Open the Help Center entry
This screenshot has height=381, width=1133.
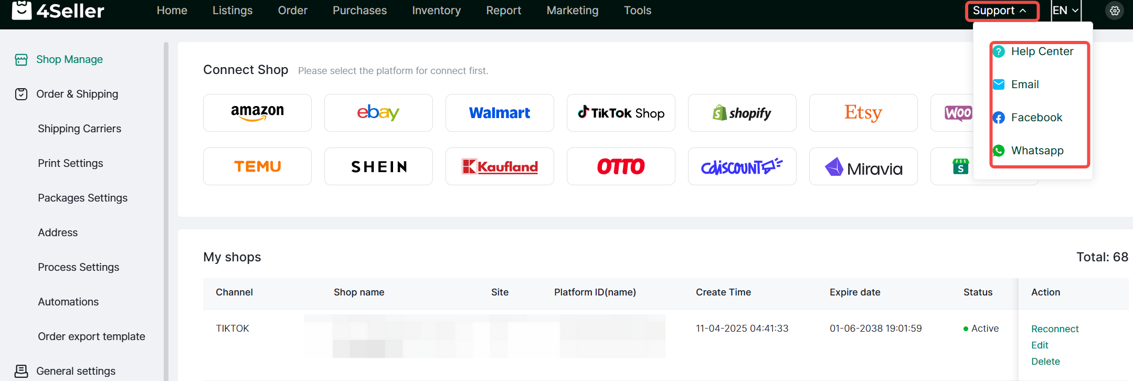pyautogui.click(x=1042, y=51)
